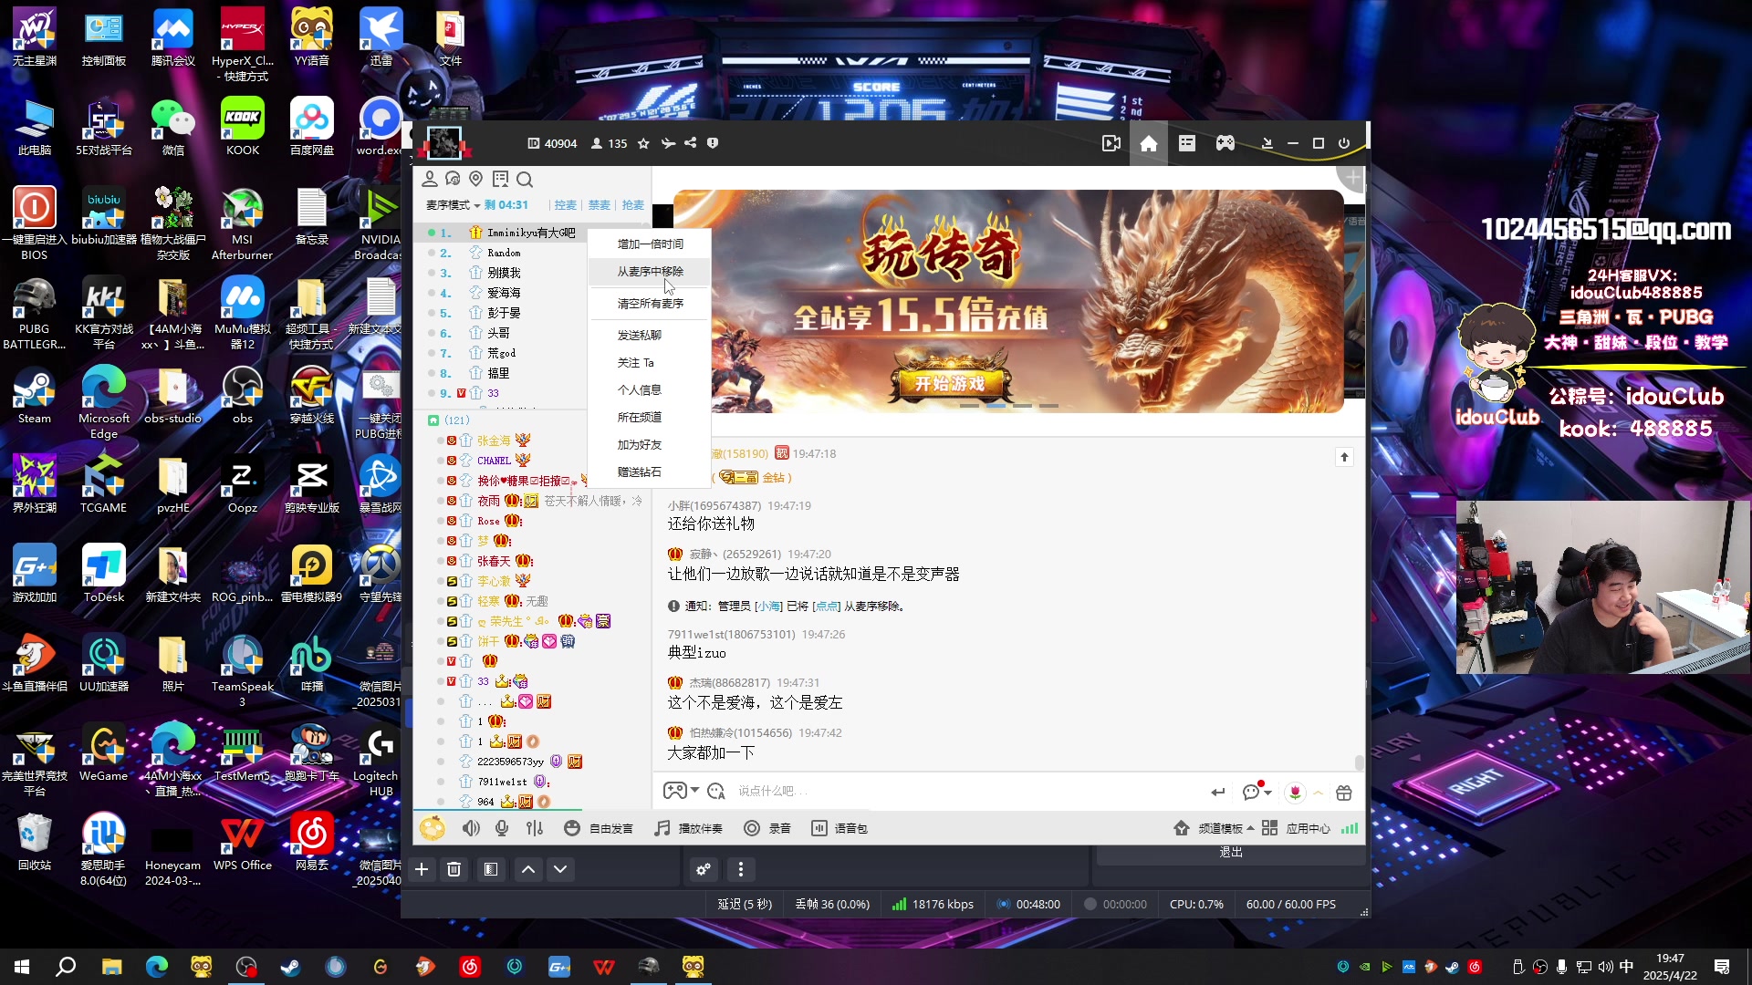Open Windows Start menu

click(x=22, y=967)
